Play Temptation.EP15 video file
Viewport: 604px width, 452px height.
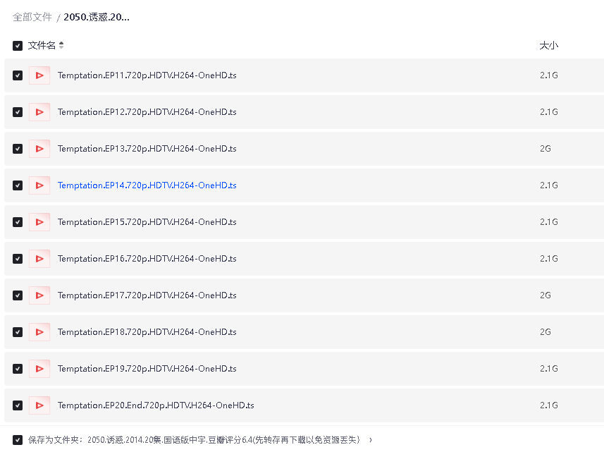pos(39,221)
